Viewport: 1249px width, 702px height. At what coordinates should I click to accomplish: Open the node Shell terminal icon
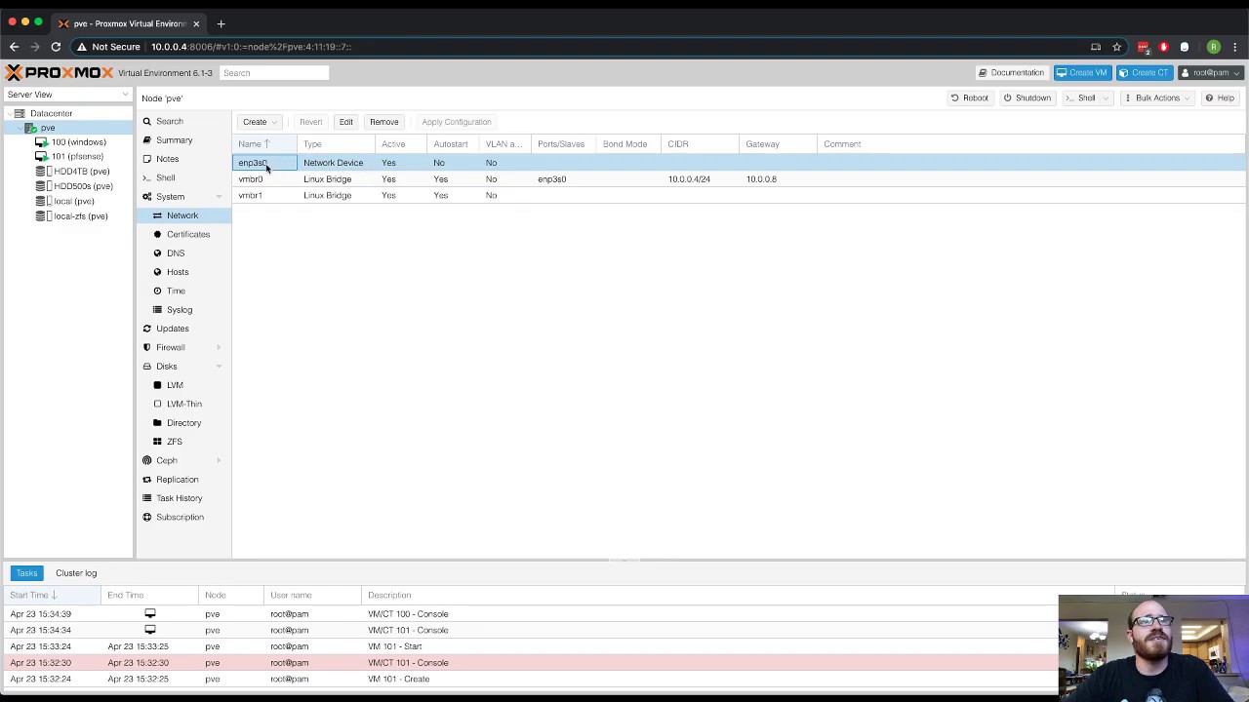tap(146, 177)
